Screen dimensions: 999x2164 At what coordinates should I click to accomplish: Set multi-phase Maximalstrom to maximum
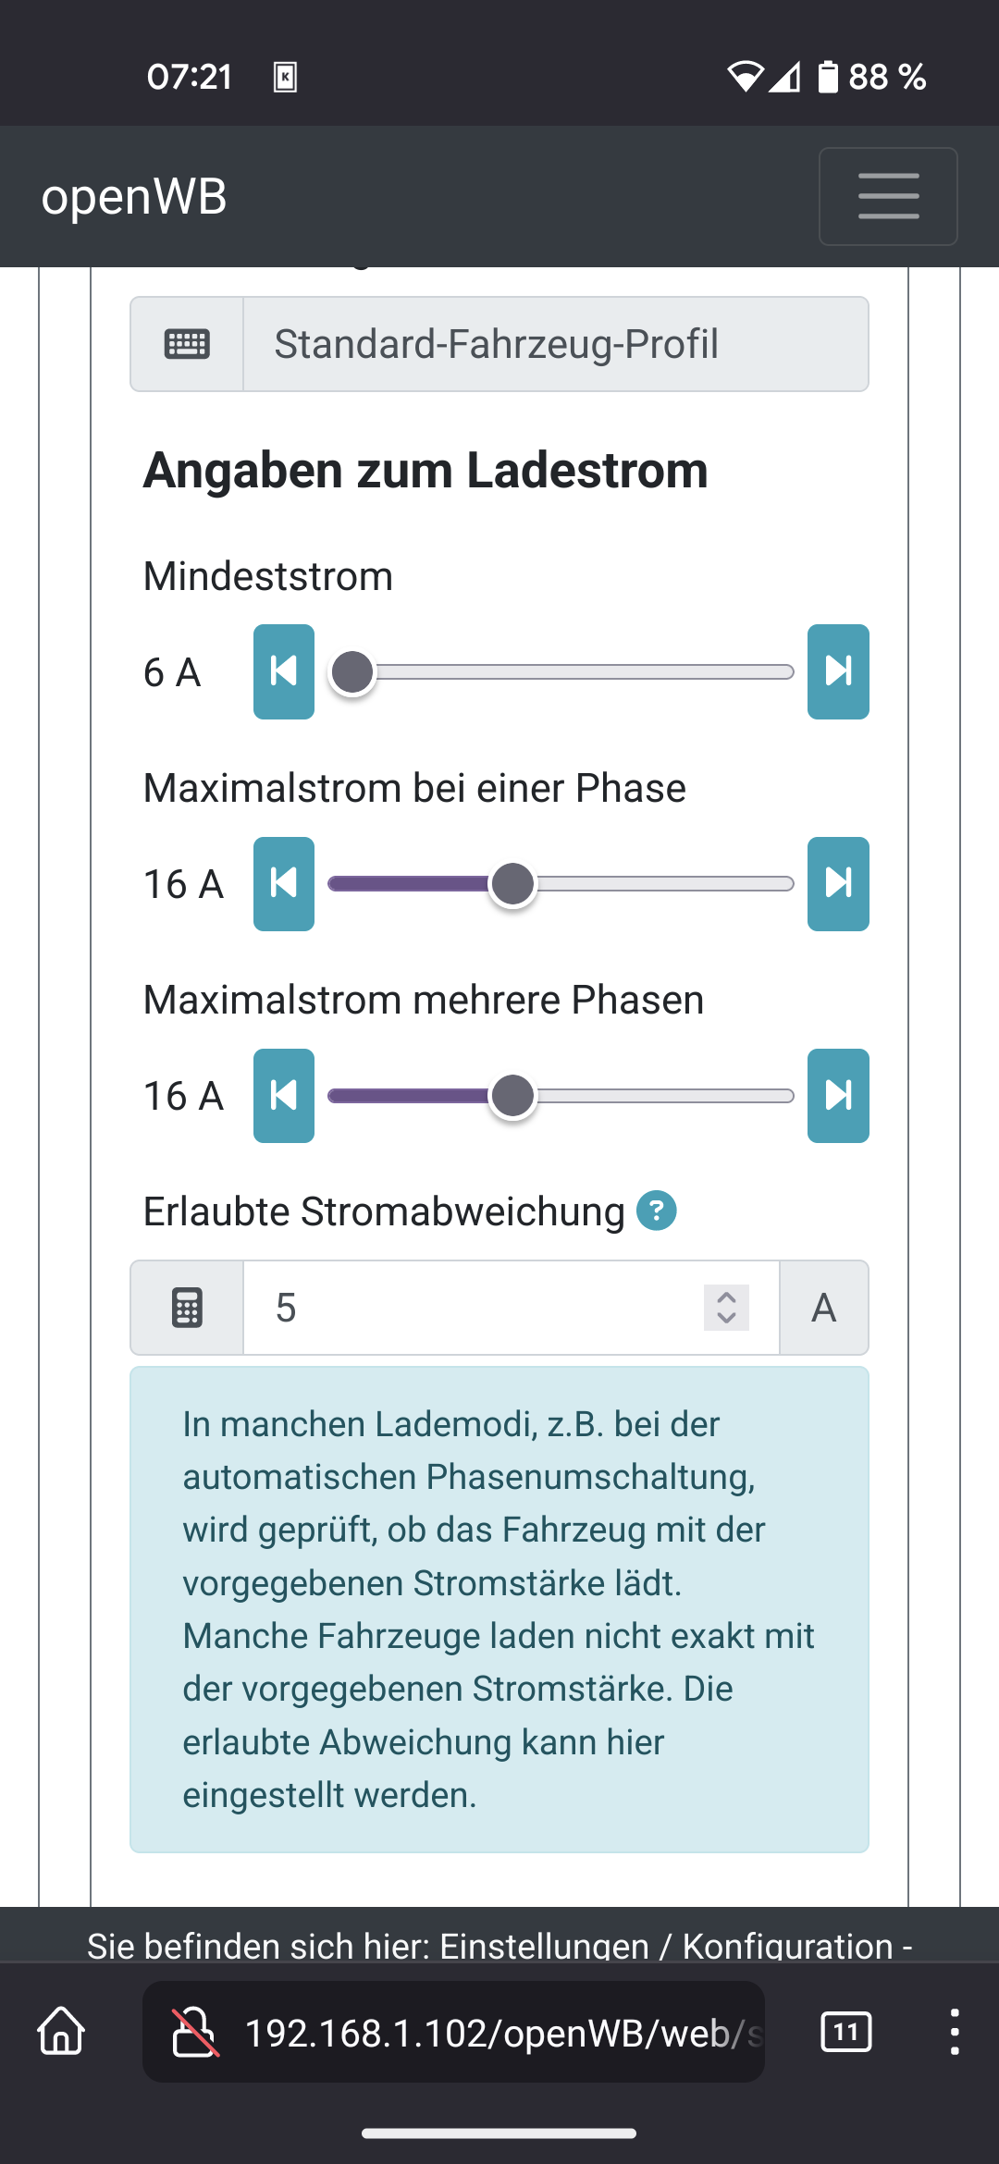click(838, 1096)
